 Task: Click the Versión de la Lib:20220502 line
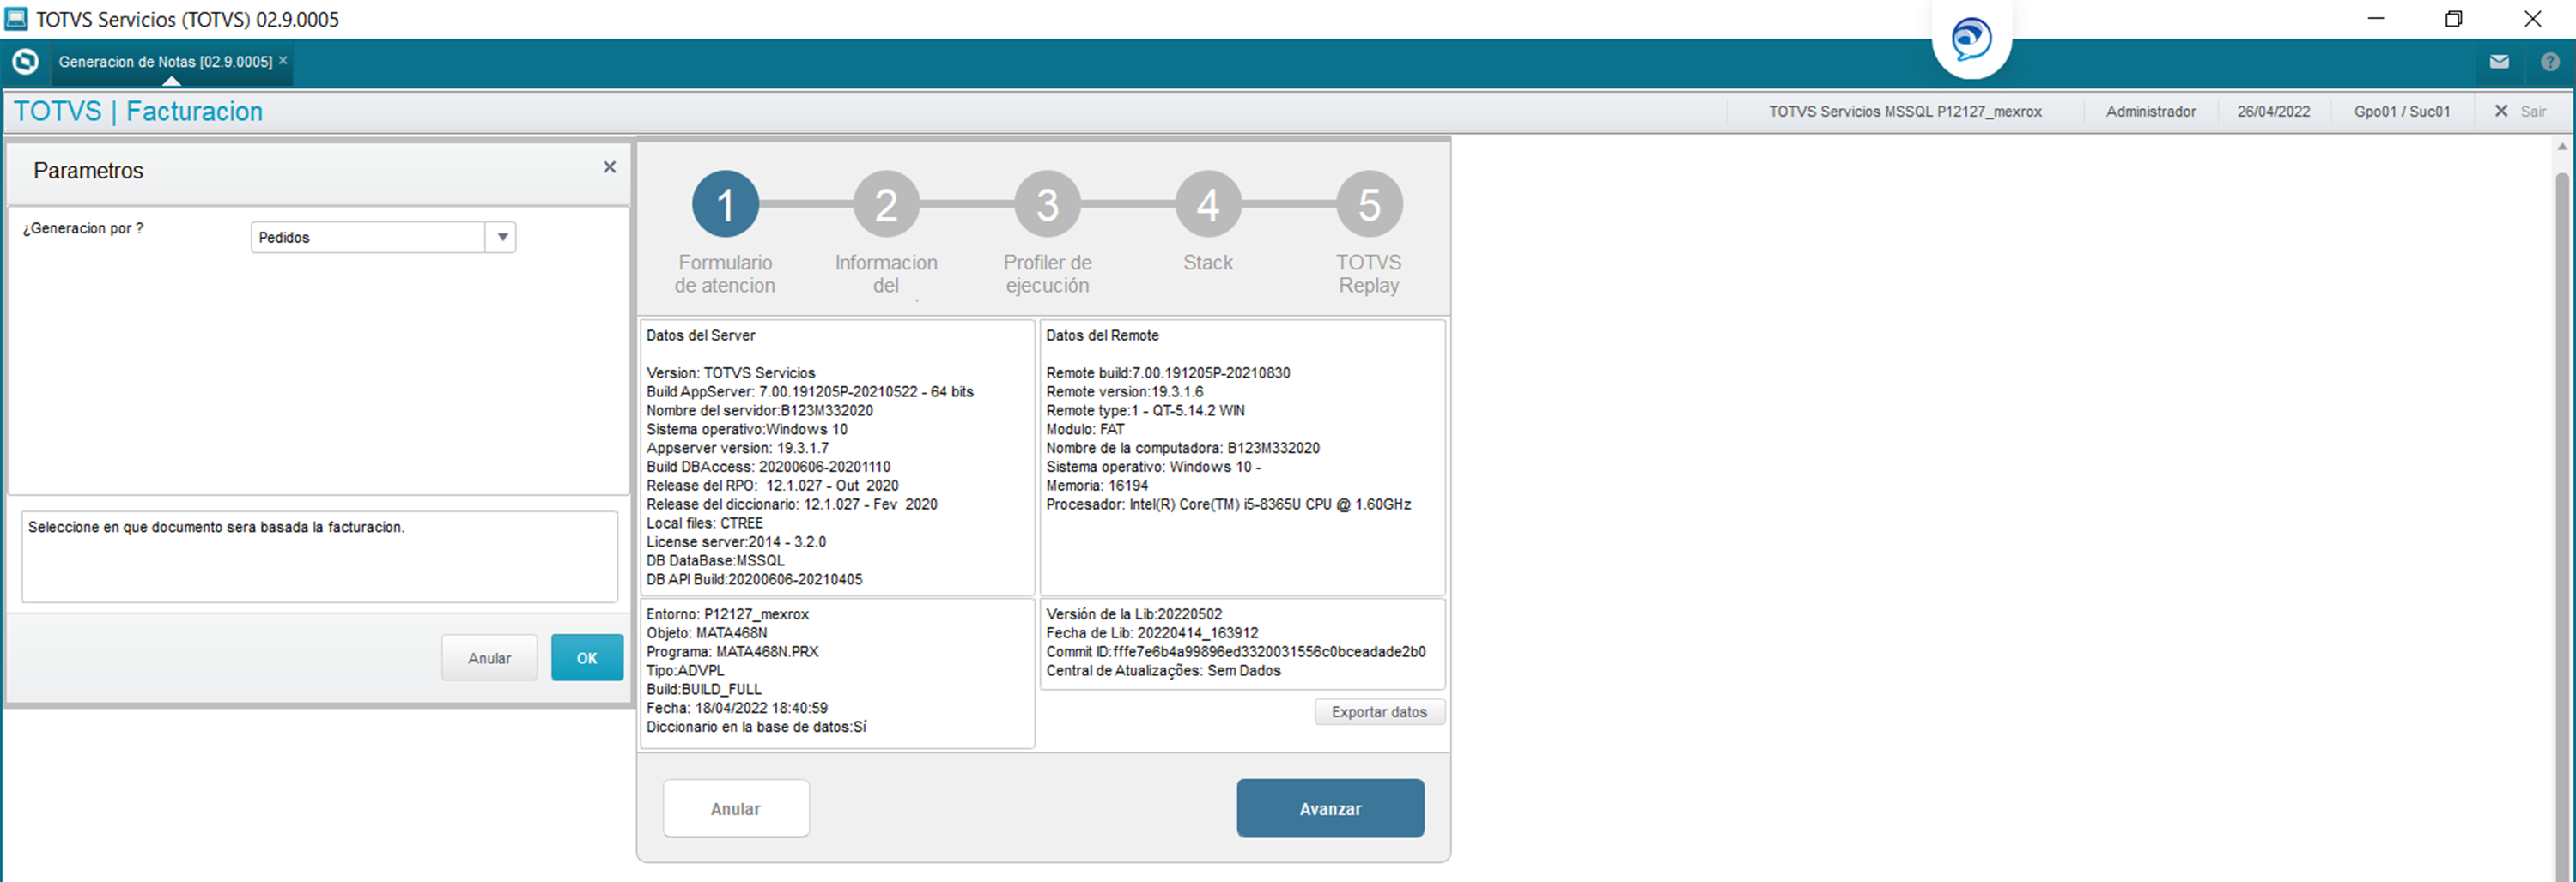1134,614
